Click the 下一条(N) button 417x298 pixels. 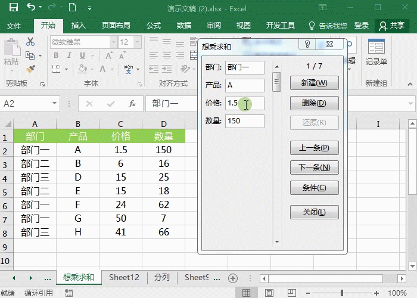point(314,167)
